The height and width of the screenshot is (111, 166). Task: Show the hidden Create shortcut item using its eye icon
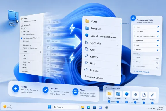pyautogui.click(x=157, y=68)
